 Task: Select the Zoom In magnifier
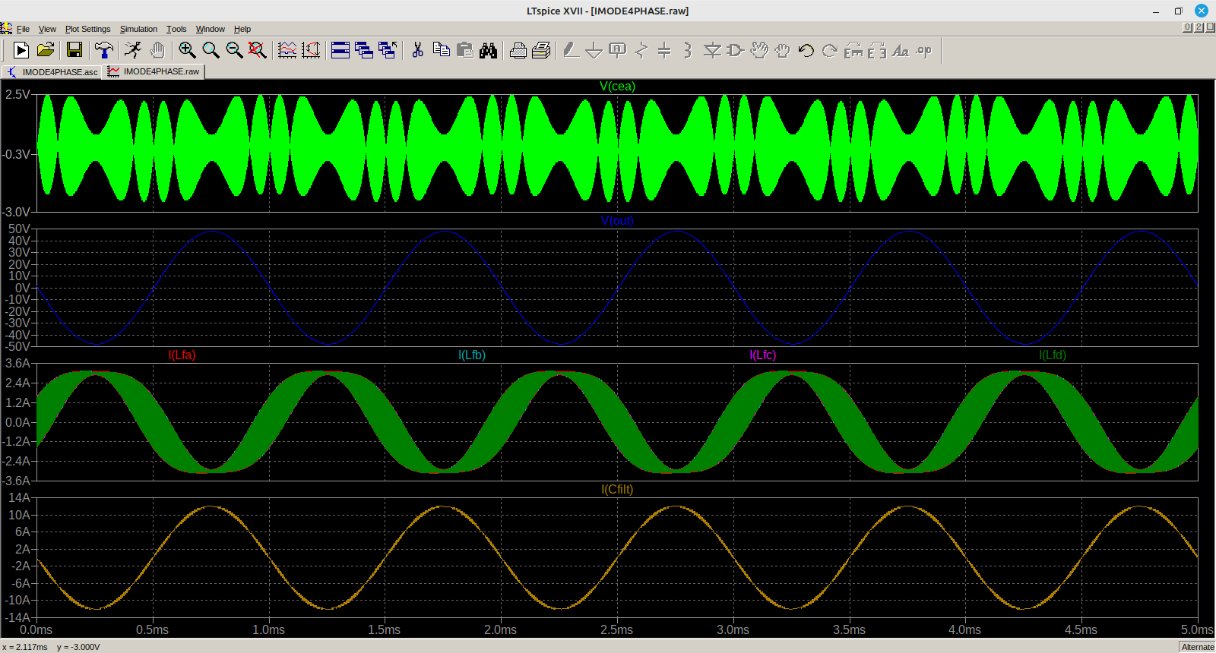187,50
